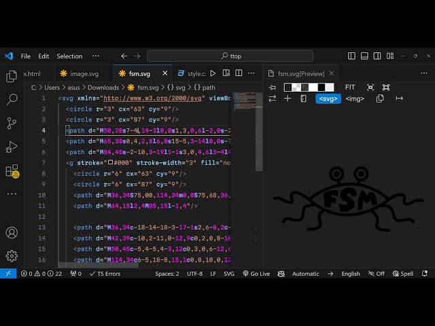Open the Extensions view with warning badge
435x326 pixels.
click(x=12, y=170)
